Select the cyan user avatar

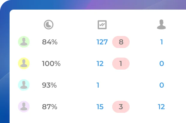point(24,85)
